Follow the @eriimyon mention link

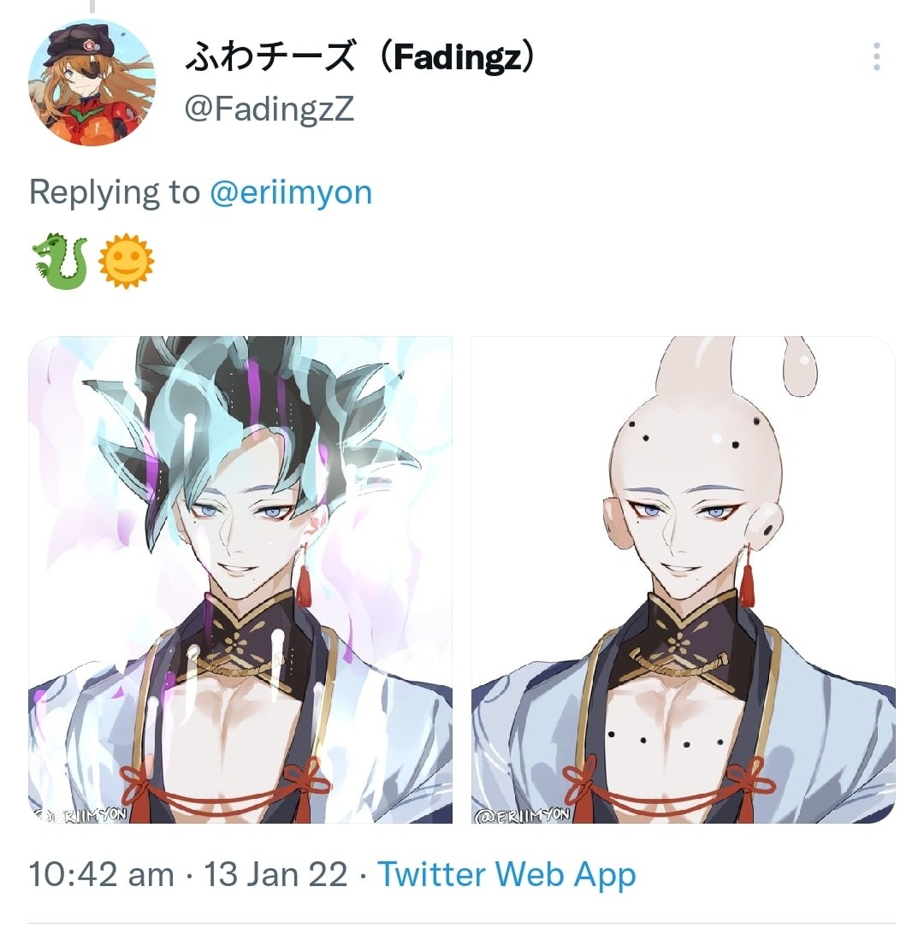291,192
